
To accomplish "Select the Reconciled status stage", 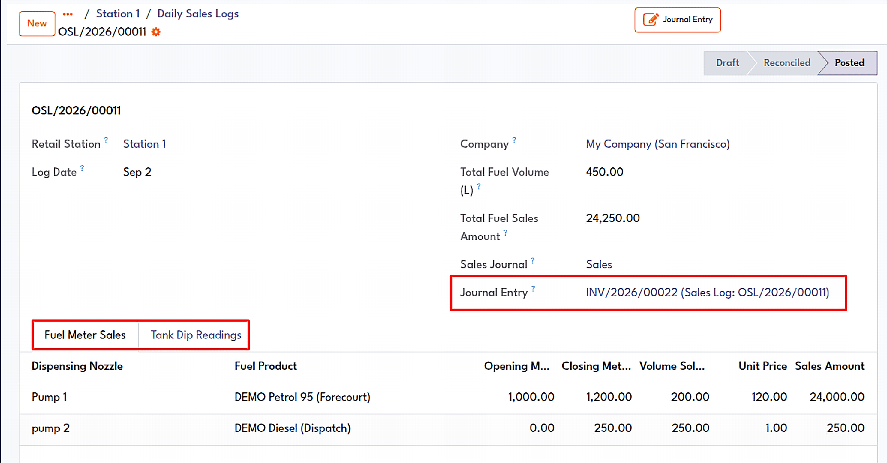I will click(x=787, y=62).
